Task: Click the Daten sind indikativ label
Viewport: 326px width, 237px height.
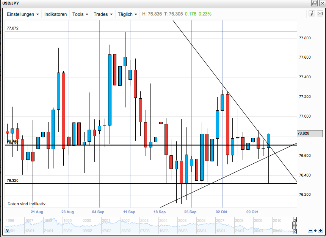Action: [27, 203]
